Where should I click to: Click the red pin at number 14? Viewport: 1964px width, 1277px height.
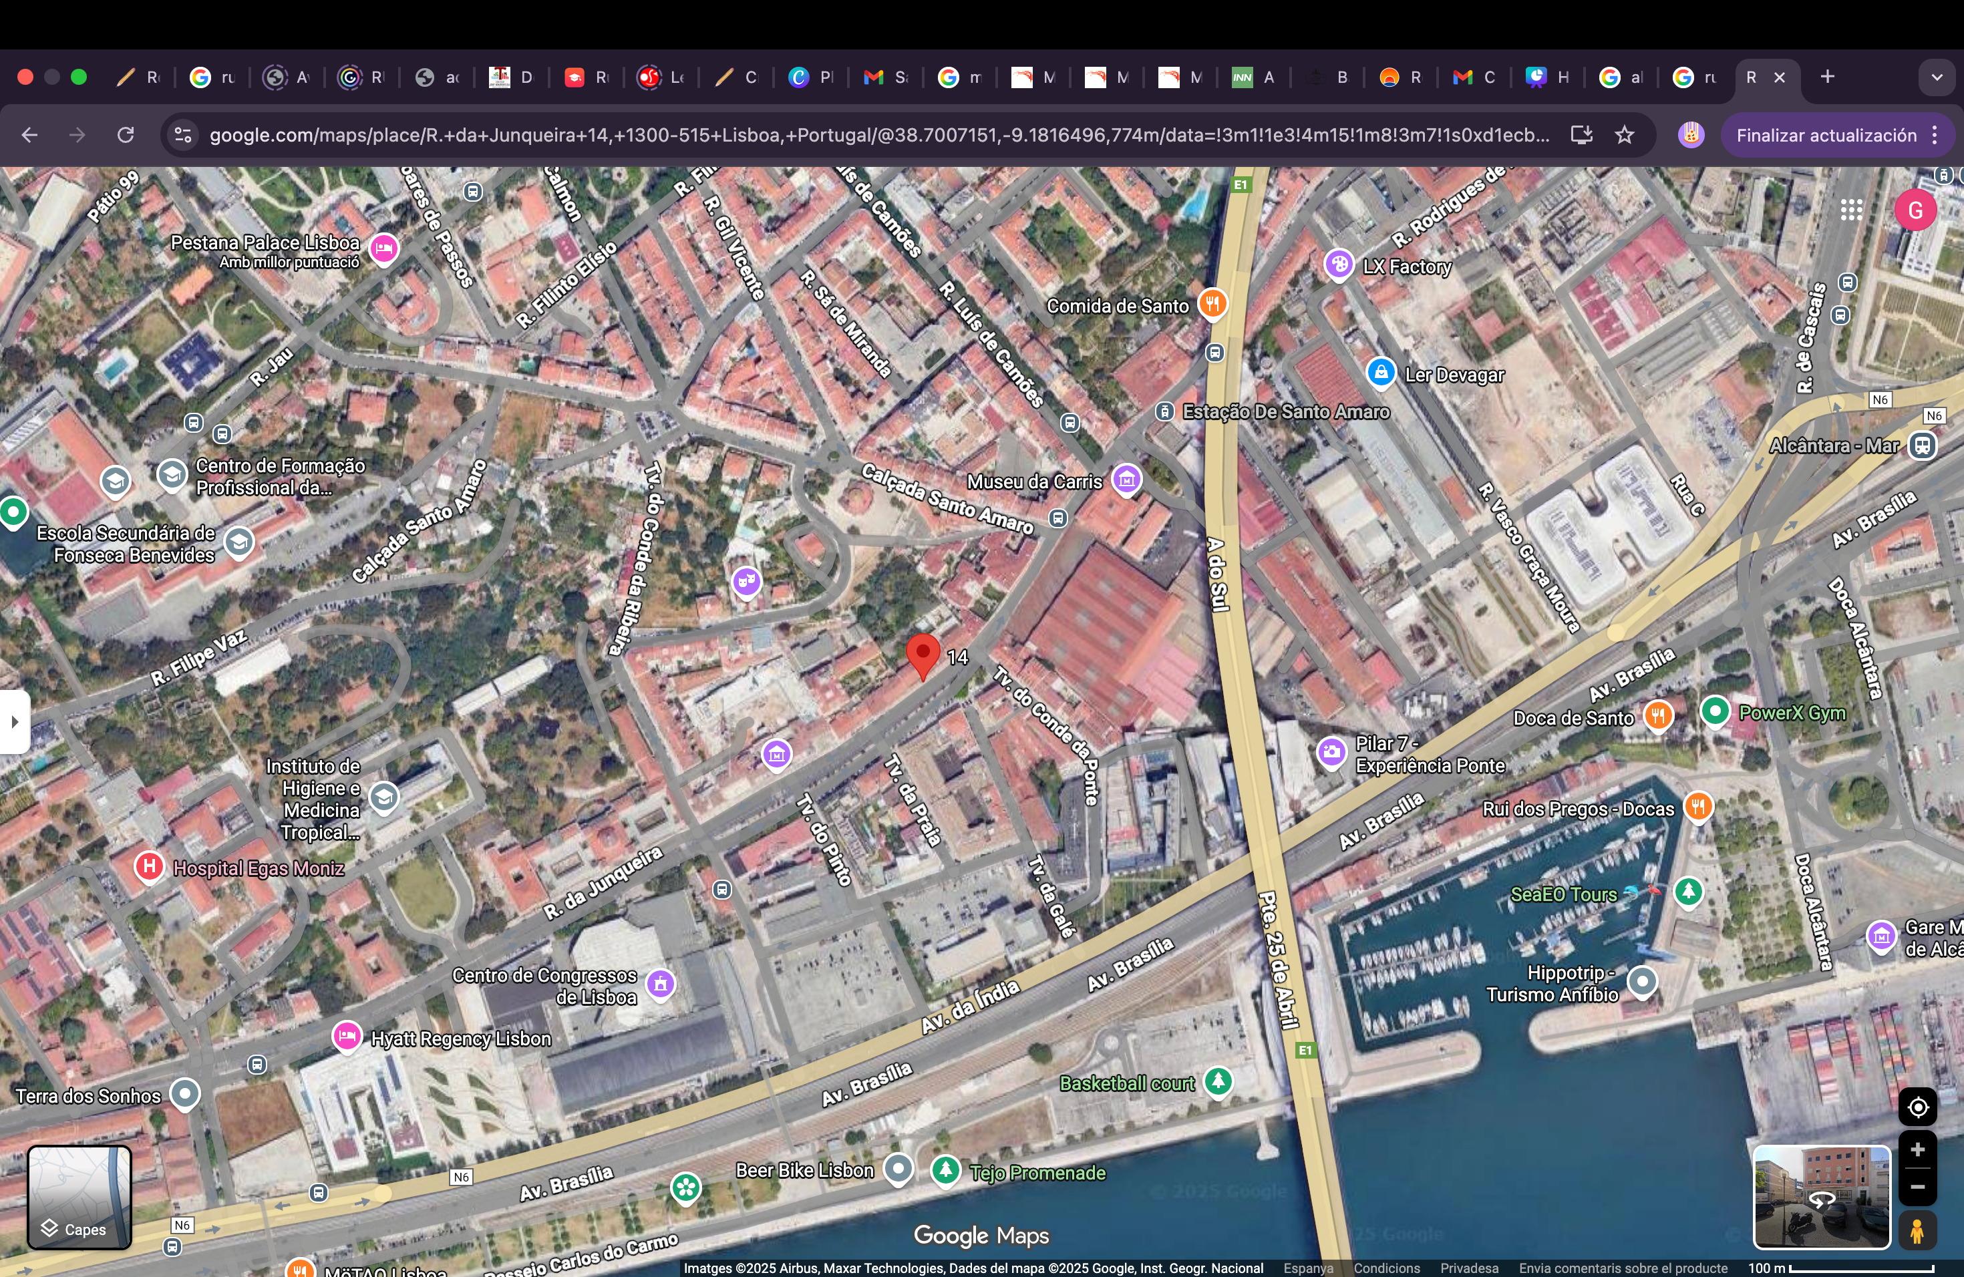click(x=923, y=653)
